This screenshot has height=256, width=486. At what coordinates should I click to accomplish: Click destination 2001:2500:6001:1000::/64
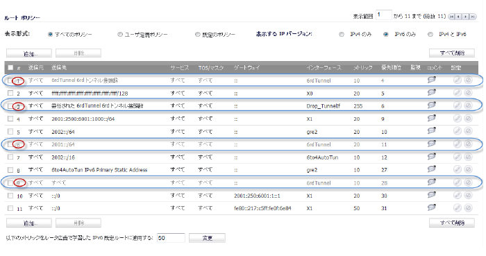pos(83,119)
